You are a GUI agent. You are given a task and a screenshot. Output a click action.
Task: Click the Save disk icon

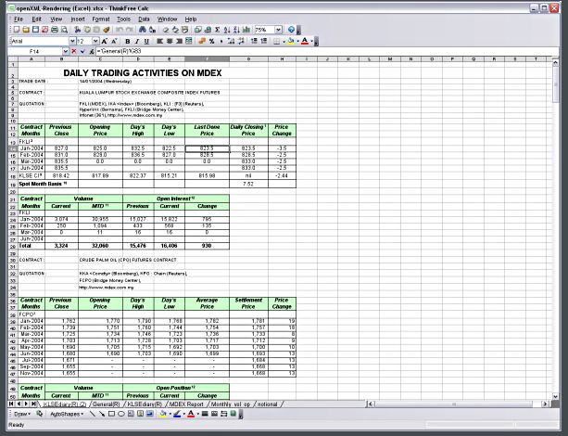35,30
